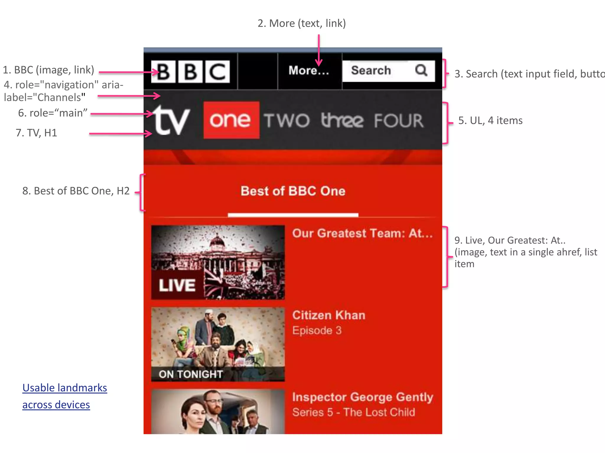Click the Best of BBC One heading
Viewport: 605px width, 453px height.
click(293, 191)
